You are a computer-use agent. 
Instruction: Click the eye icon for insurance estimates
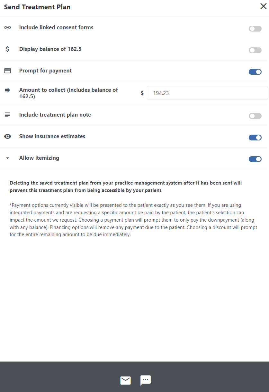coord(8,136)
